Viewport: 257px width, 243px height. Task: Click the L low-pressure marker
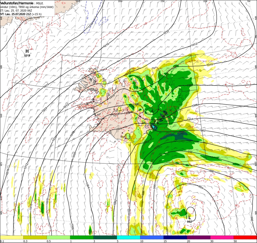coord(189,218)
